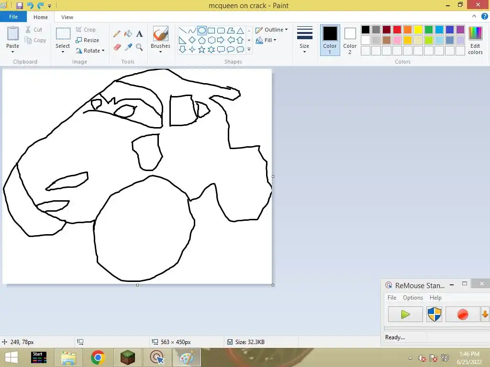Choose the Right triangle shape
Image resolution: width=490 pixels, height=367 pixels.
[183, 40]
